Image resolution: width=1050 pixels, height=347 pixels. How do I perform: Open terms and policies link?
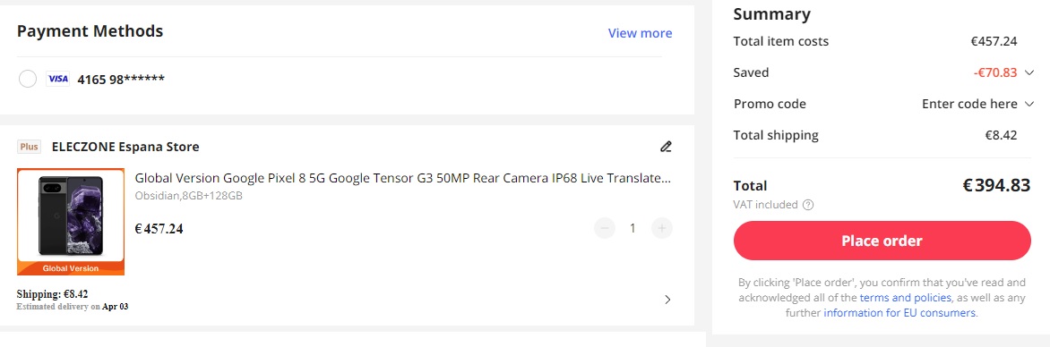click(x=906, y=298)
